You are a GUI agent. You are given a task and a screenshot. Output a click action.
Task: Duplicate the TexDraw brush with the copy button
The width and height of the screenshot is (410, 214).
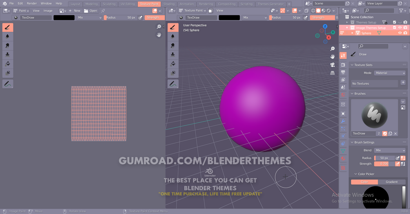[x=390, y=134]
